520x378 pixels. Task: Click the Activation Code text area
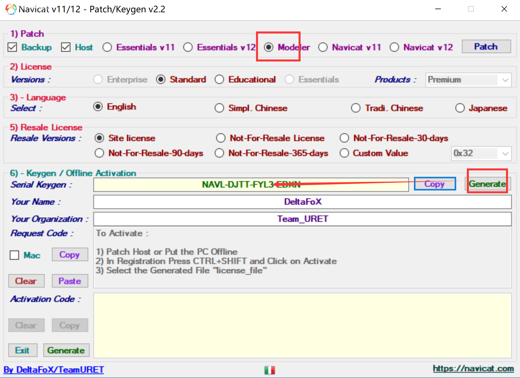click(x=303, y=325)
